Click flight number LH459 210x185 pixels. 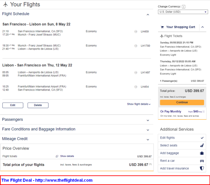coord(144,32)
